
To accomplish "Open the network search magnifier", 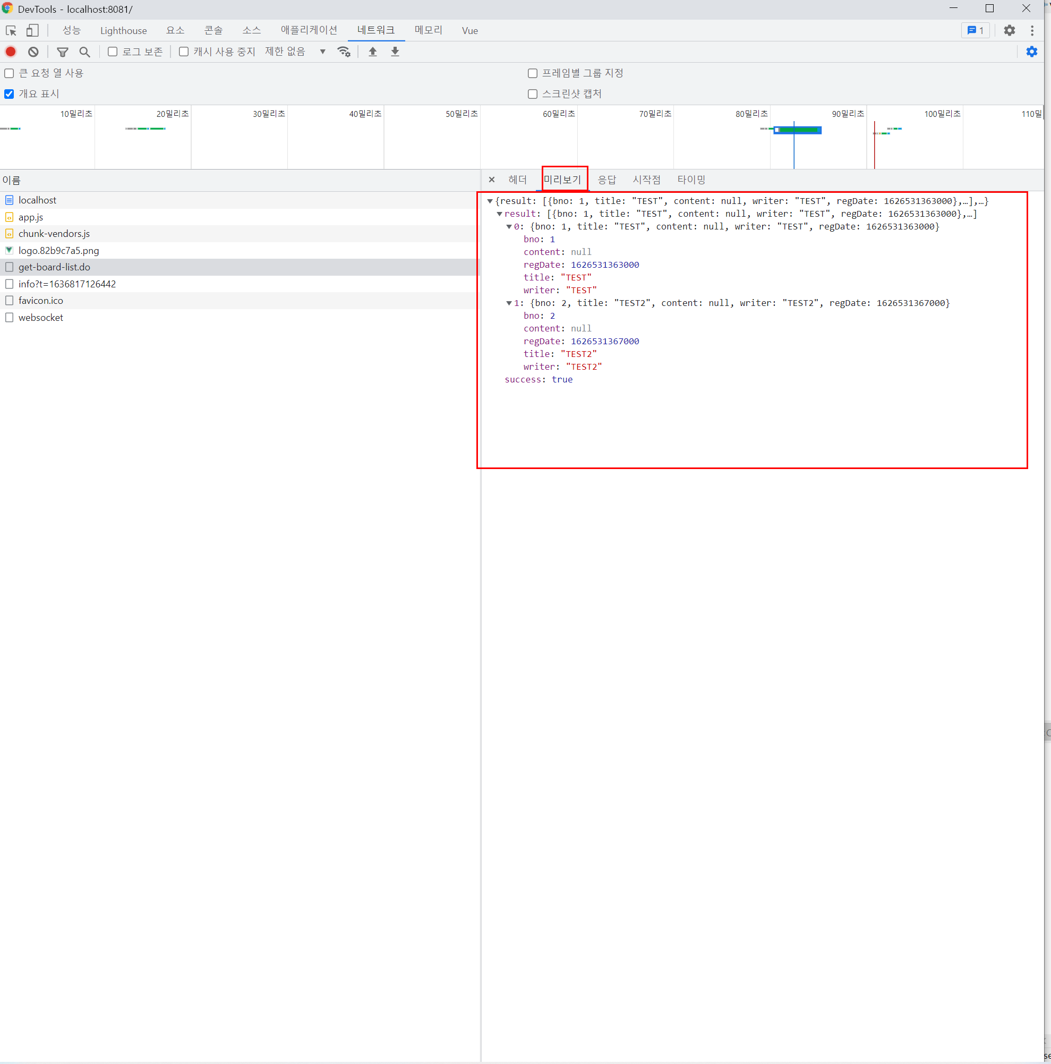I will tap(84, 52).
